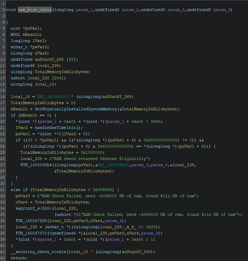Image resolution: width=248 pixels, height=261 pixels.
Task: Click the local_238 declaration on line 11
Action: pos(48,66)
